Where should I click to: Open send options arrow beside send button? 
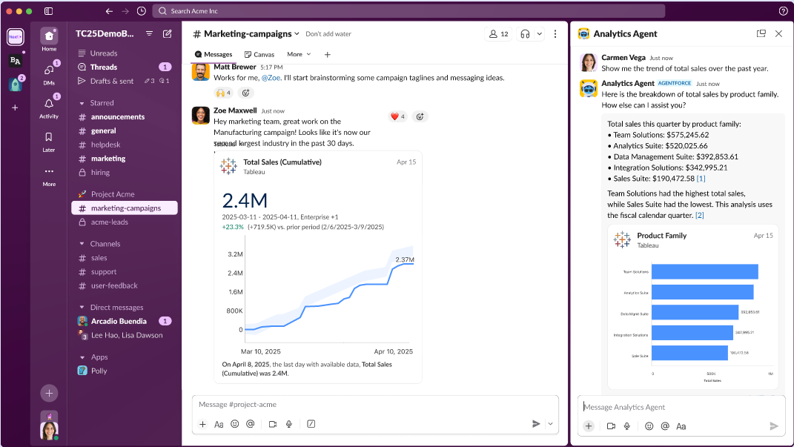550,424
